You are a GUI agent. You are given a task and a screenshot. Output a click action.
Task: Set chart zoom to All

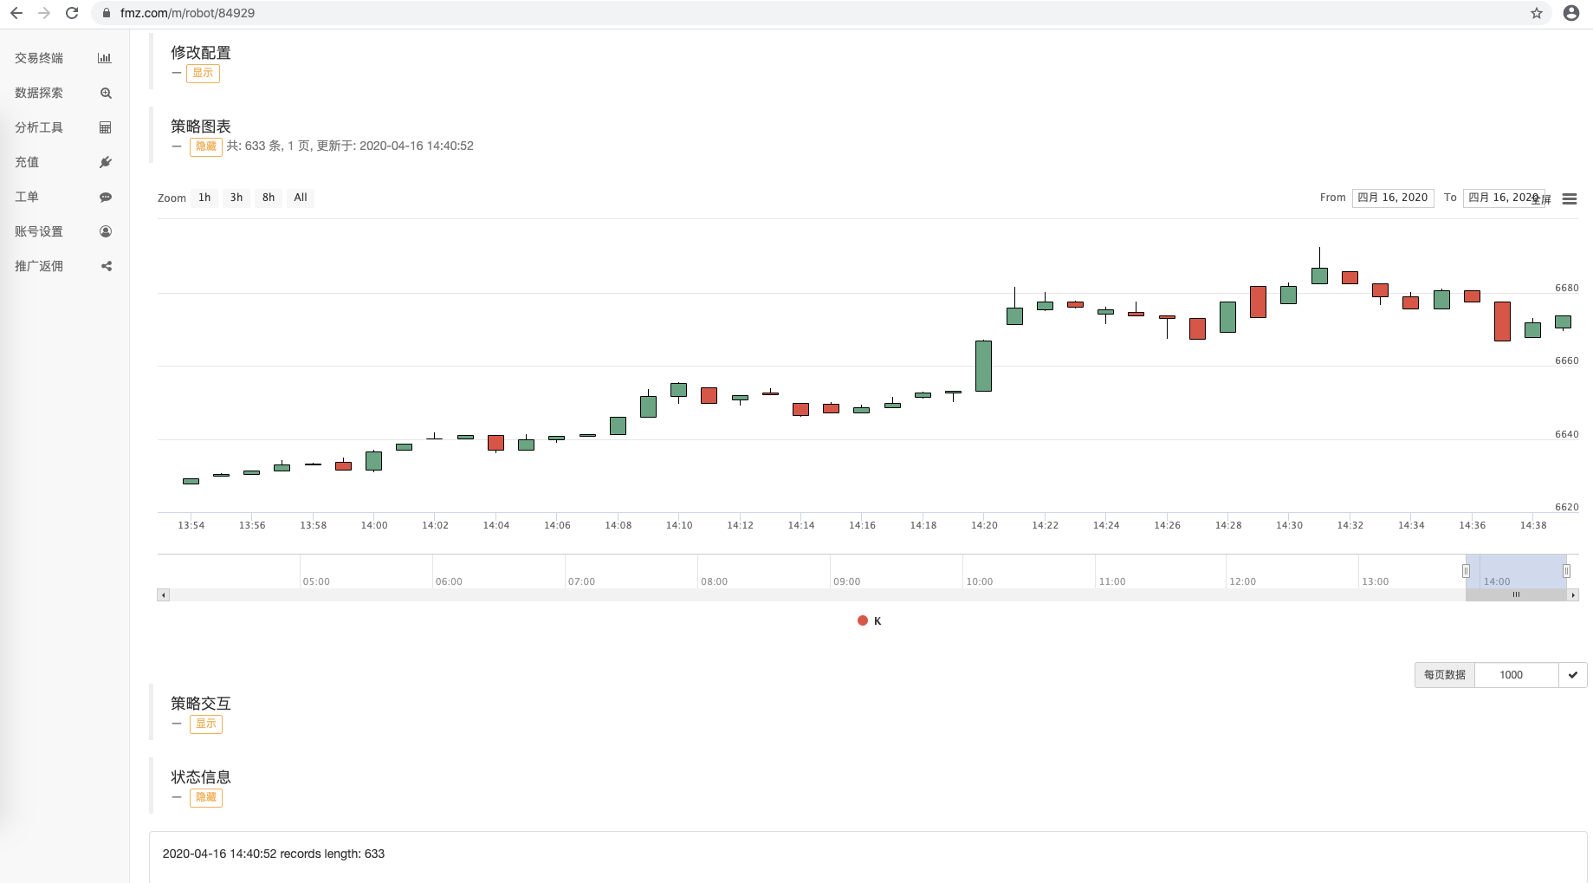(x=301, y=198)
